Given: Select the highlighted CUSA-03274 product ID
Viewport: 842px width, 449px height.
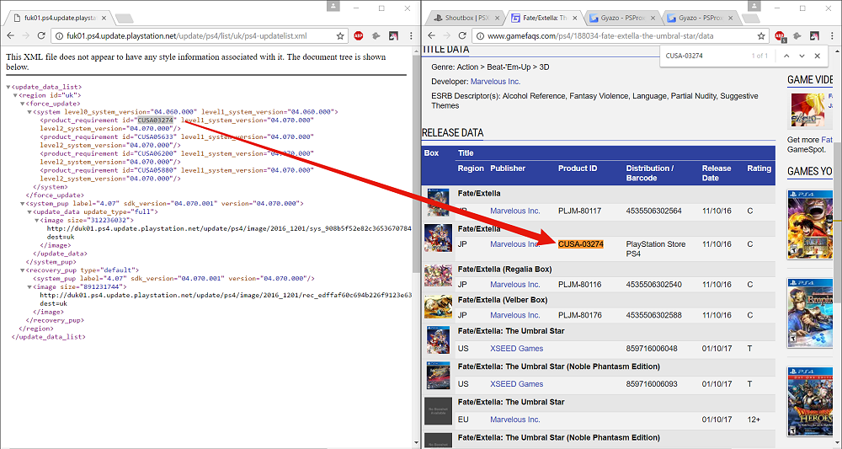Looking at the screenshot, I should (580, 244).
